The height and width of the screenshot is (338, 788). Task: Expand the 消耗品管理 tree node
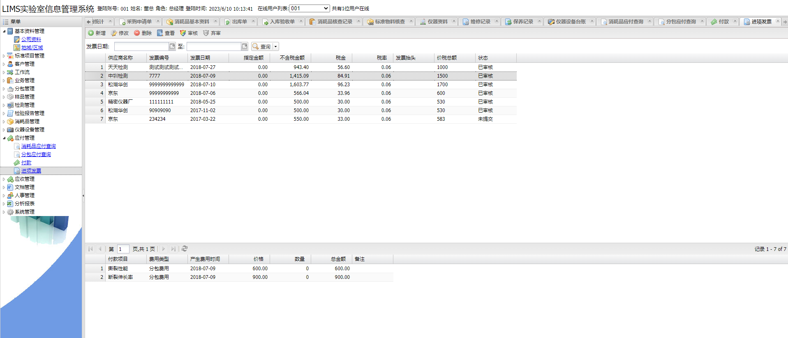pos(4,122)
